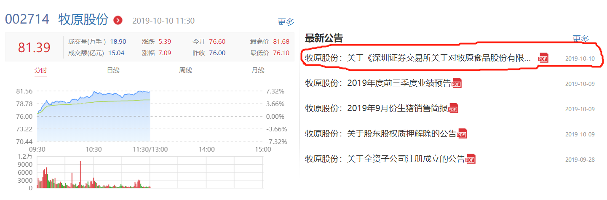
Task: Switch to the 月线 chart tab
Action: coord(258,70)
